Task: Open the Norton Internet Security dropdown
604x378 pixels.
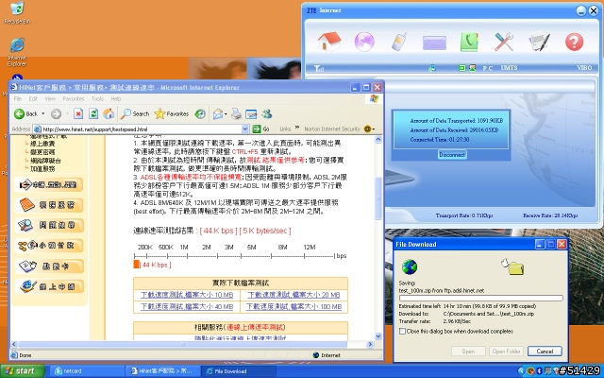Action: [x=374, y=129]
